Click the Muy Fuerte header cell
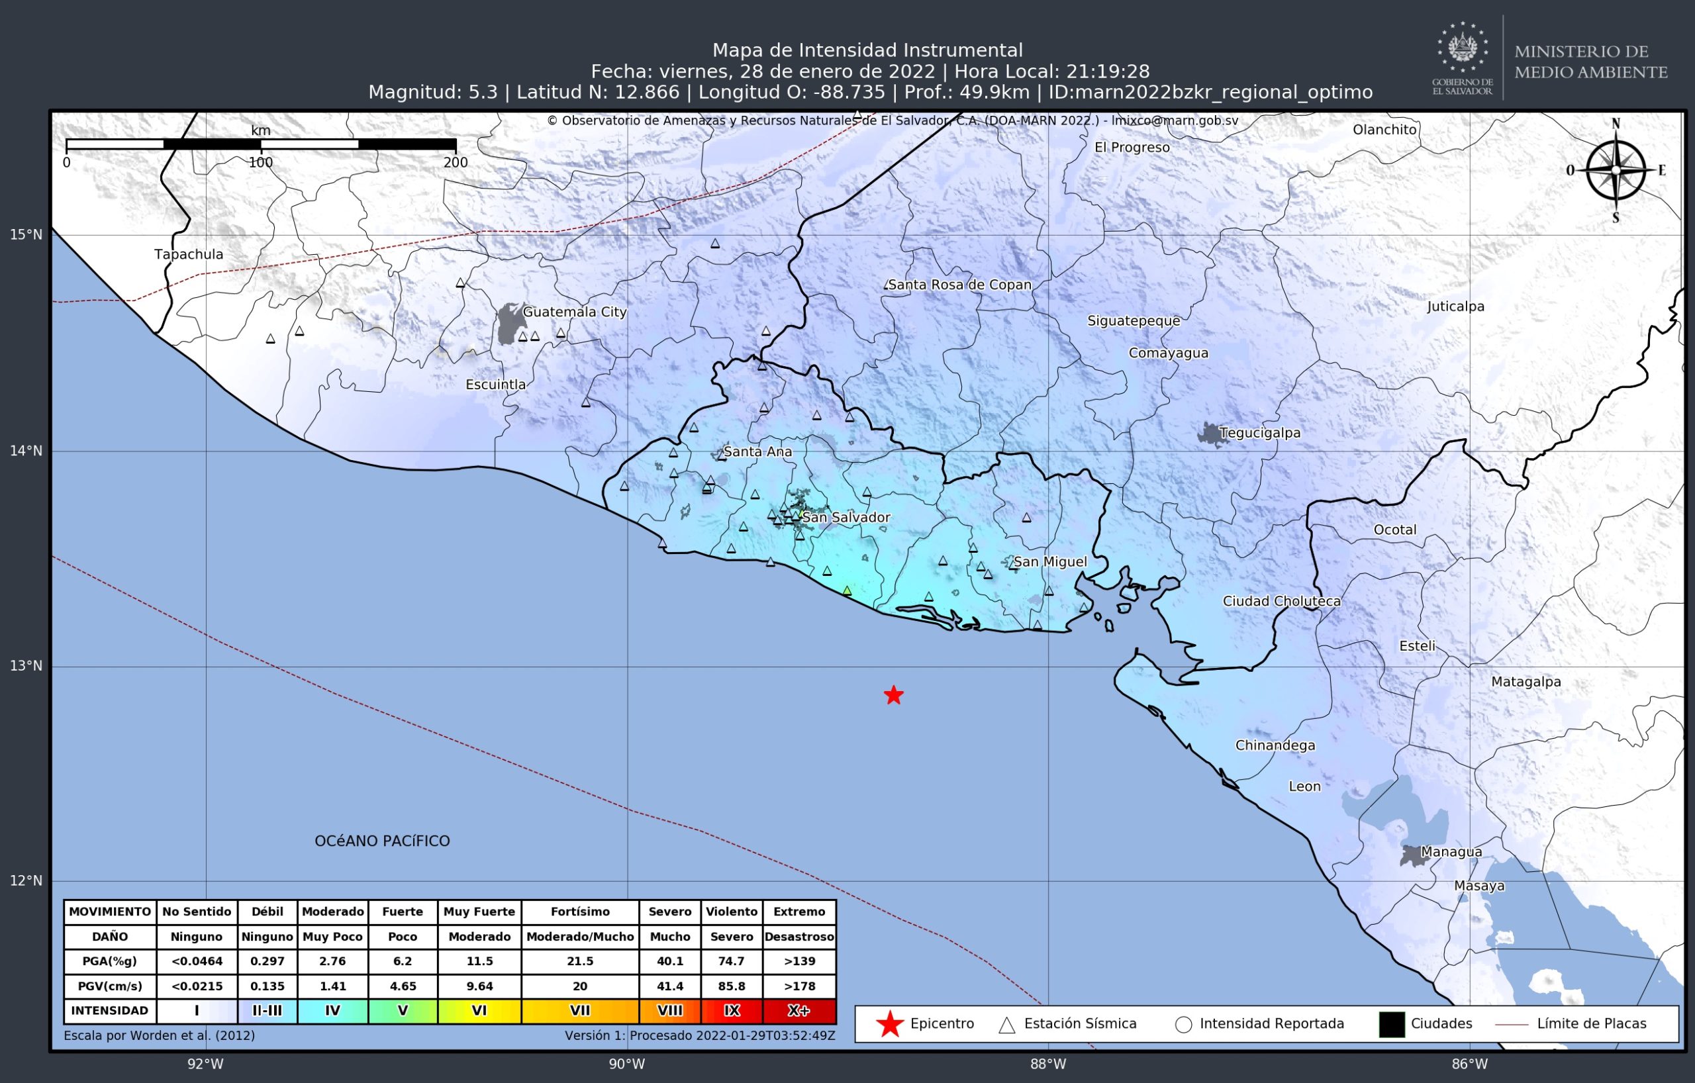 [479, 912]
